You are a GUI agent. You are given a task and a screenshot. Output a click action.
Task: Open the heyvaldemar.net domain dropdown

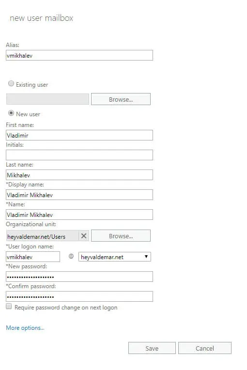(x=115, y=257)
